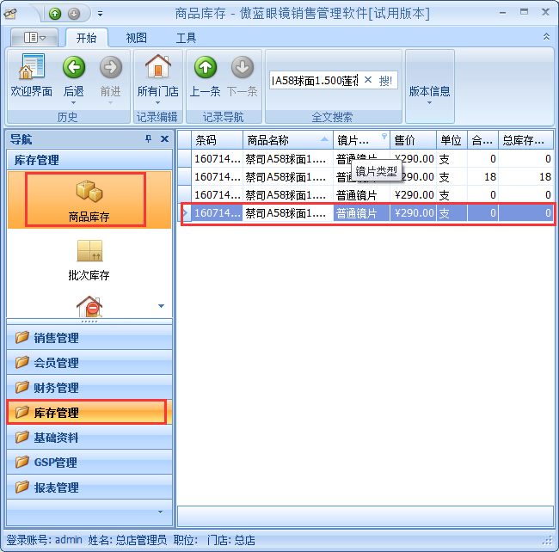The image size is (559, 552).
Task: Collapse the ribbon with the double chevron
Action: click(x=546, y=36)
